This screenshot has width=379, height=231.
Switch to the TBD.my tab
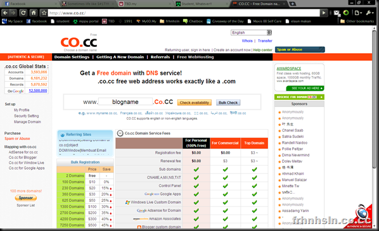(145, 4)
